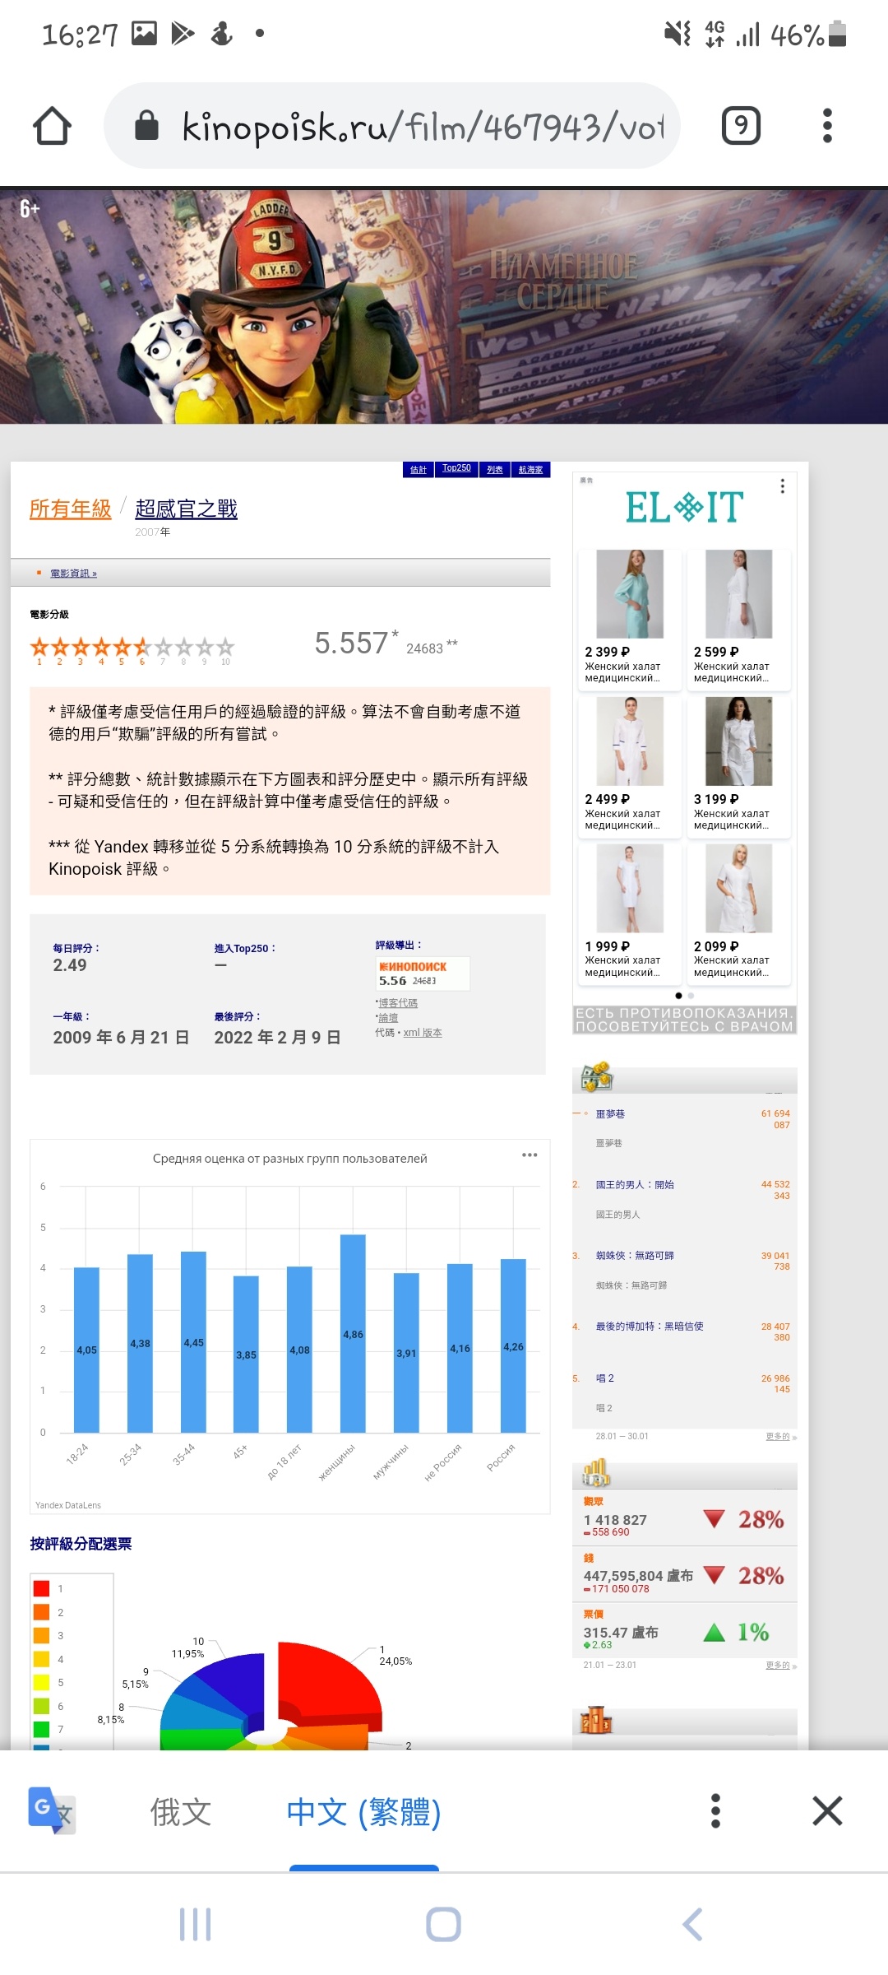Open the 估計 tab link

click(419, 469)
